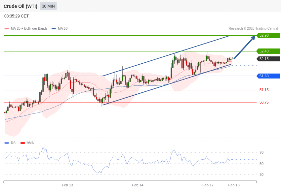Click the RSI 70 level label
The height and width of the screenshot is (190, 281).
(261, 152)
